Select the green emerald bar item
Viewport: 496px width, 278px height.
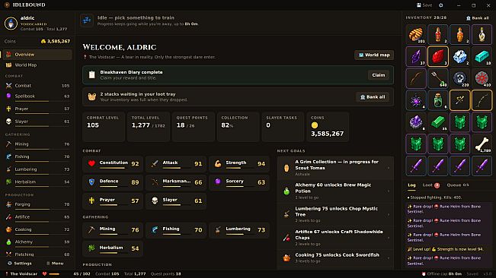point(438,122)
